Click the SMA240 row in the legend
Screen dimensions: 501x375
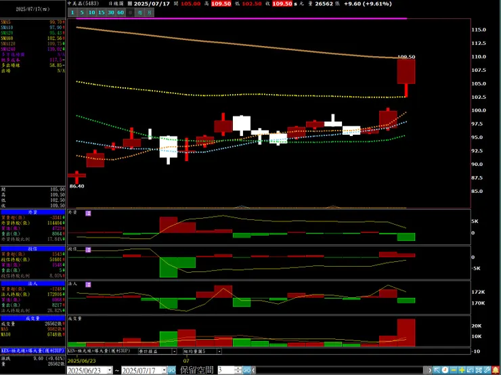(32, 49)
